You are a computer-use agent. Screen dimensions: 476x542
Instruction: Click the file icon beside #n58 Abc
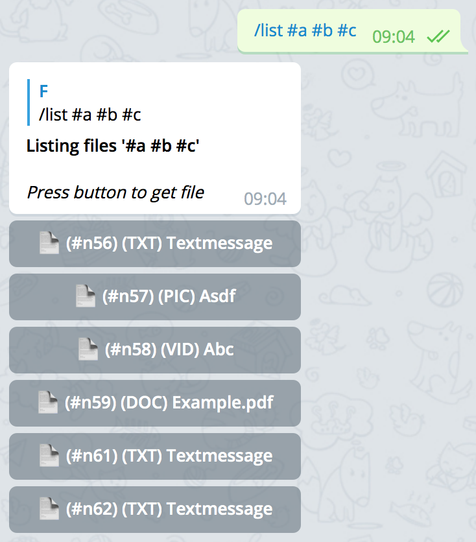click(x=88, y=349)
